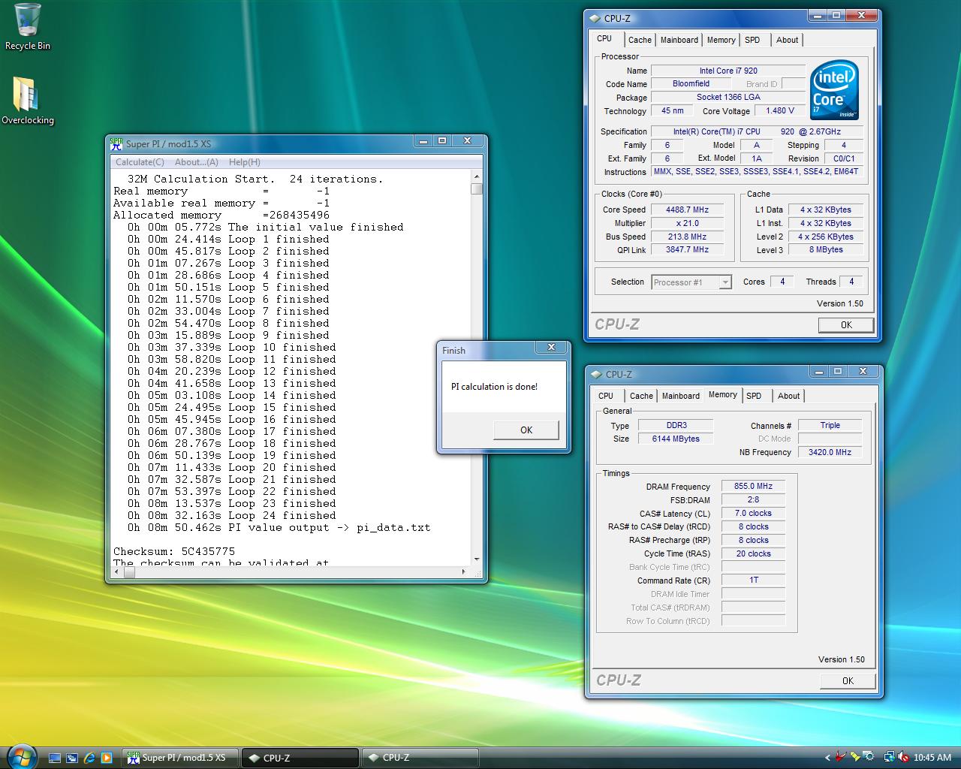
Task: Select the Mainboard tab in top CPU-Z window
Action: 679,40
